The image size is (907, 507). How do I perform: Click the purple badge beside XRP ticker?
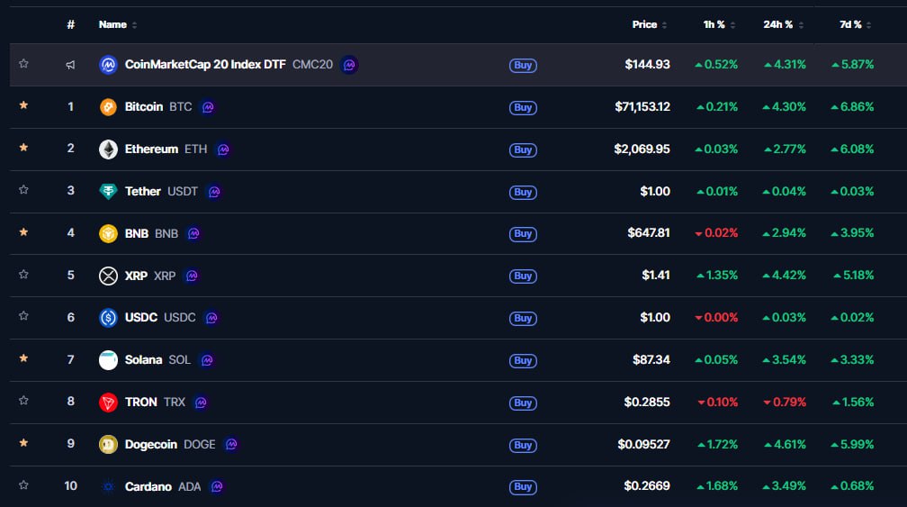(x=191, y=276)
